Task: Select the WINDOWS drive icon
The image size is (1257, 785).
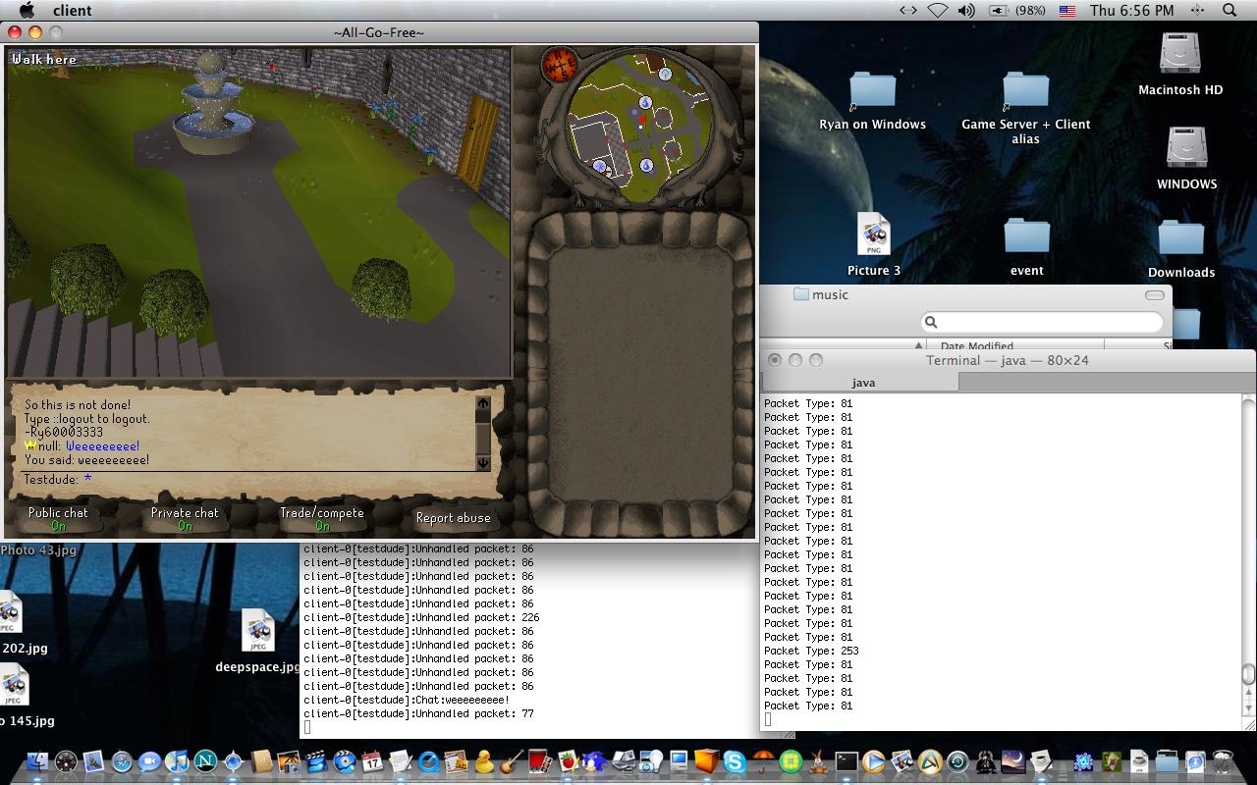Action: (1186, 157)
